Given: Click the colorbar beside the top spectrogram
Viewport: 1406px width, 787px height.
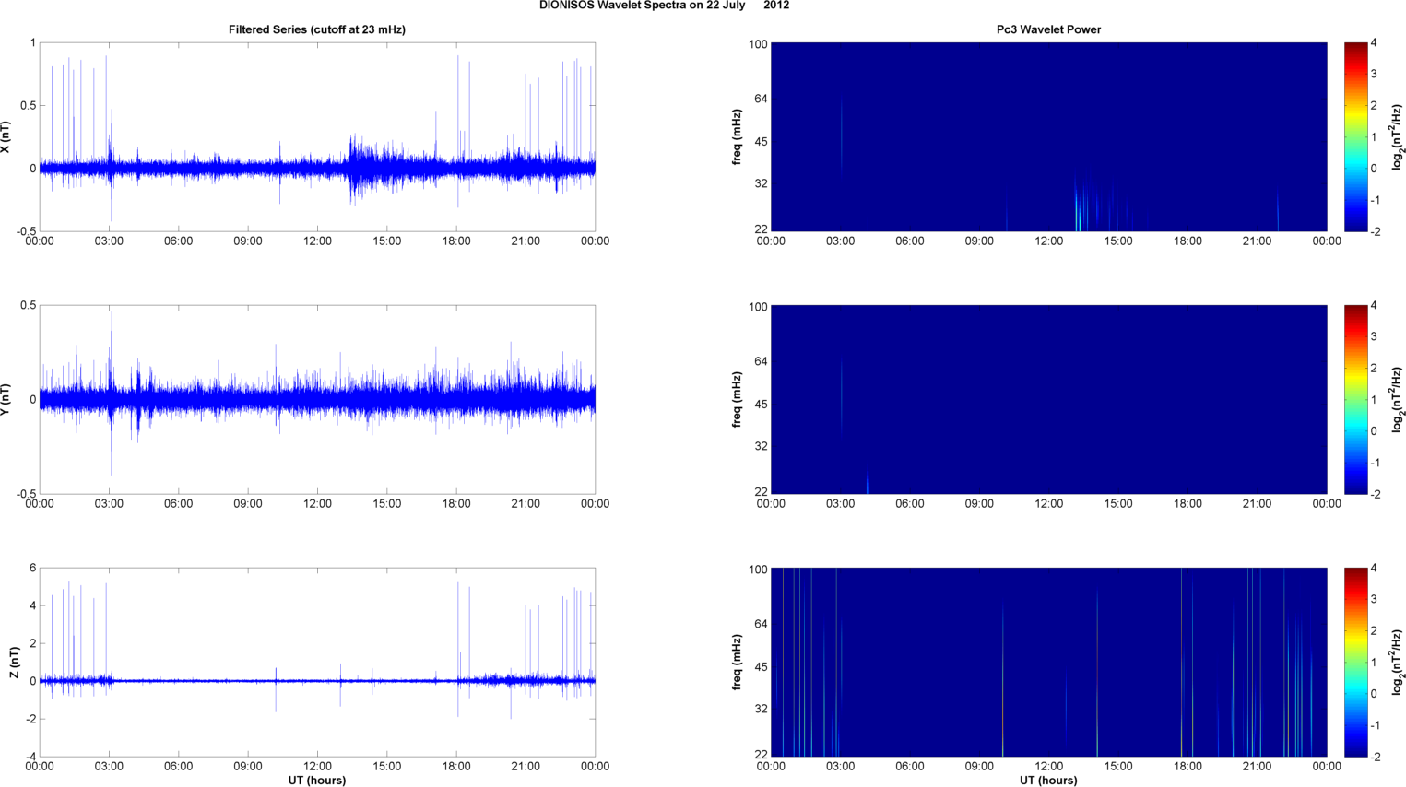Looking at the screenshot, I should click(1355, 136).
